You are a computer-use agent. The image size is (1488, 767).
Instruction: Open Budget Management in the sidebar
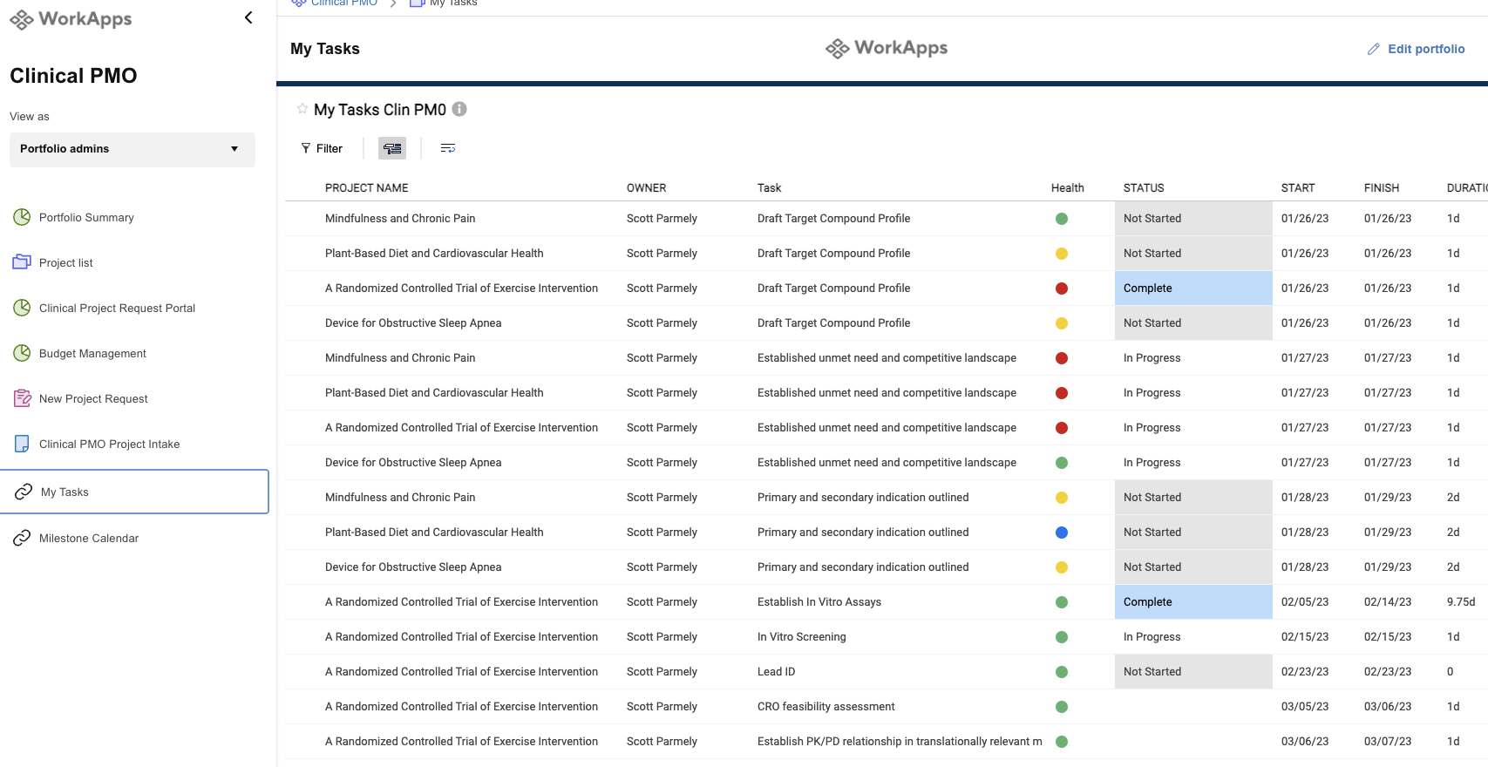click(92, 353)
